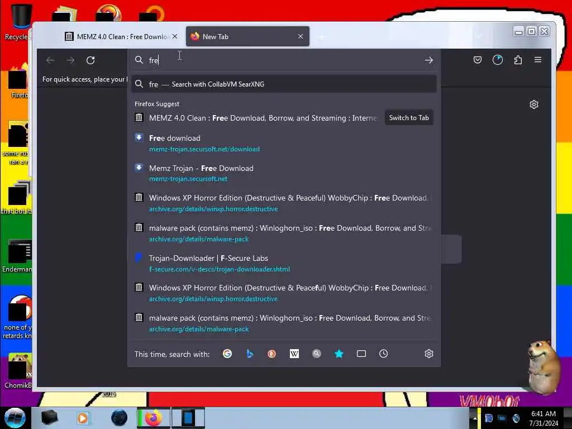The width and height of the screenshot is (572, 429).
Task: Open the new tab page settings gear
Action: tap(533, 104)
